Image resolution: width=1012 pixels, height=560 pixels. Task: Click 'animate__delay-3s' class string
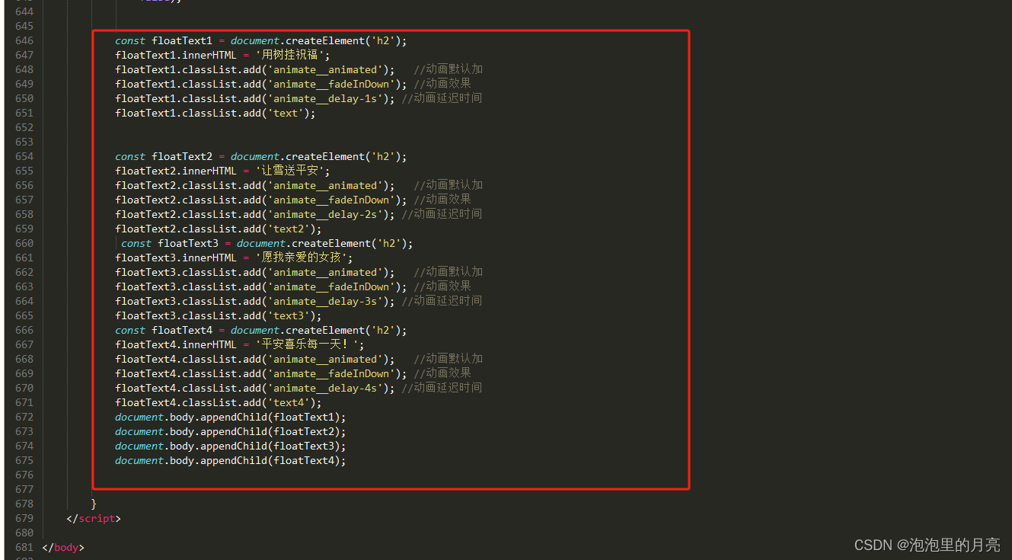point(328,301)
